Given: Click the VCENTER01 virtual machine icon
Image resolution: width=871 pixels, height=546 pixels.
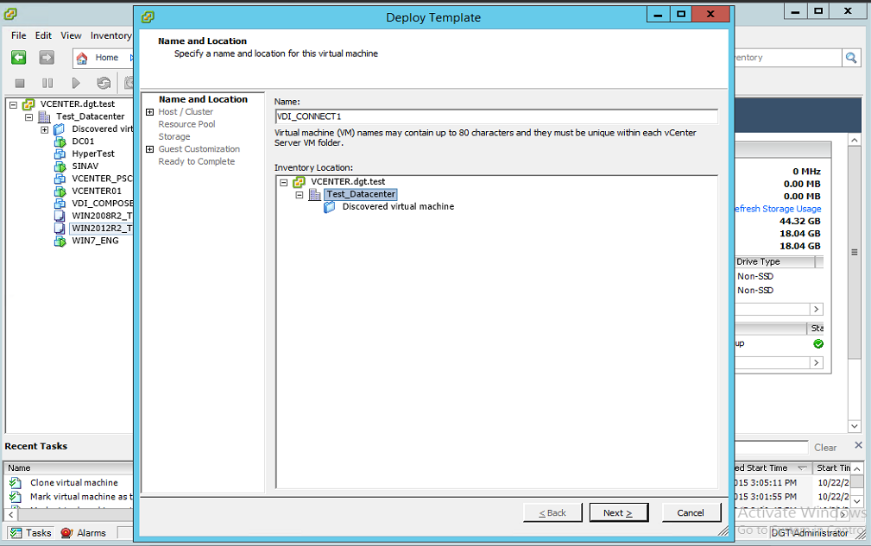Looking at the screenshot, I should [60, 191].
